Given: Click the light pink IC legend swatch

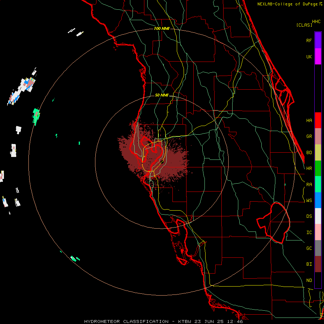Looking at the screenshot, I should (318, 232).
